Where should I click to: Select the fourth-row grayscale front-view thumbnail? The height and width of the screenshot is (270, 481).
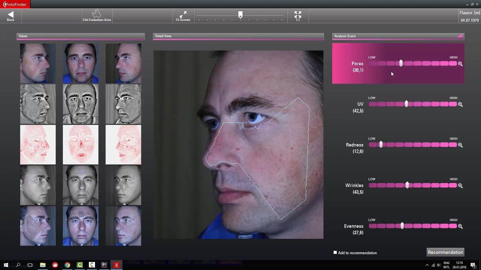[x=80, y=185]
